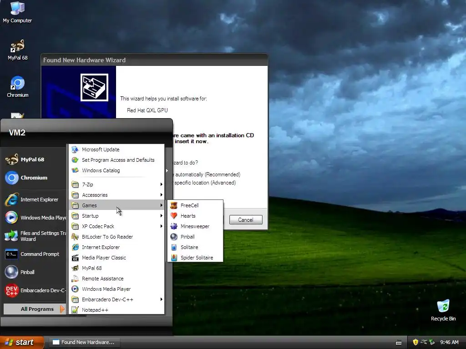Viewport: 466px width, 349px height.
Task: Start FreeCell from Games submenu
Action: 195,205
